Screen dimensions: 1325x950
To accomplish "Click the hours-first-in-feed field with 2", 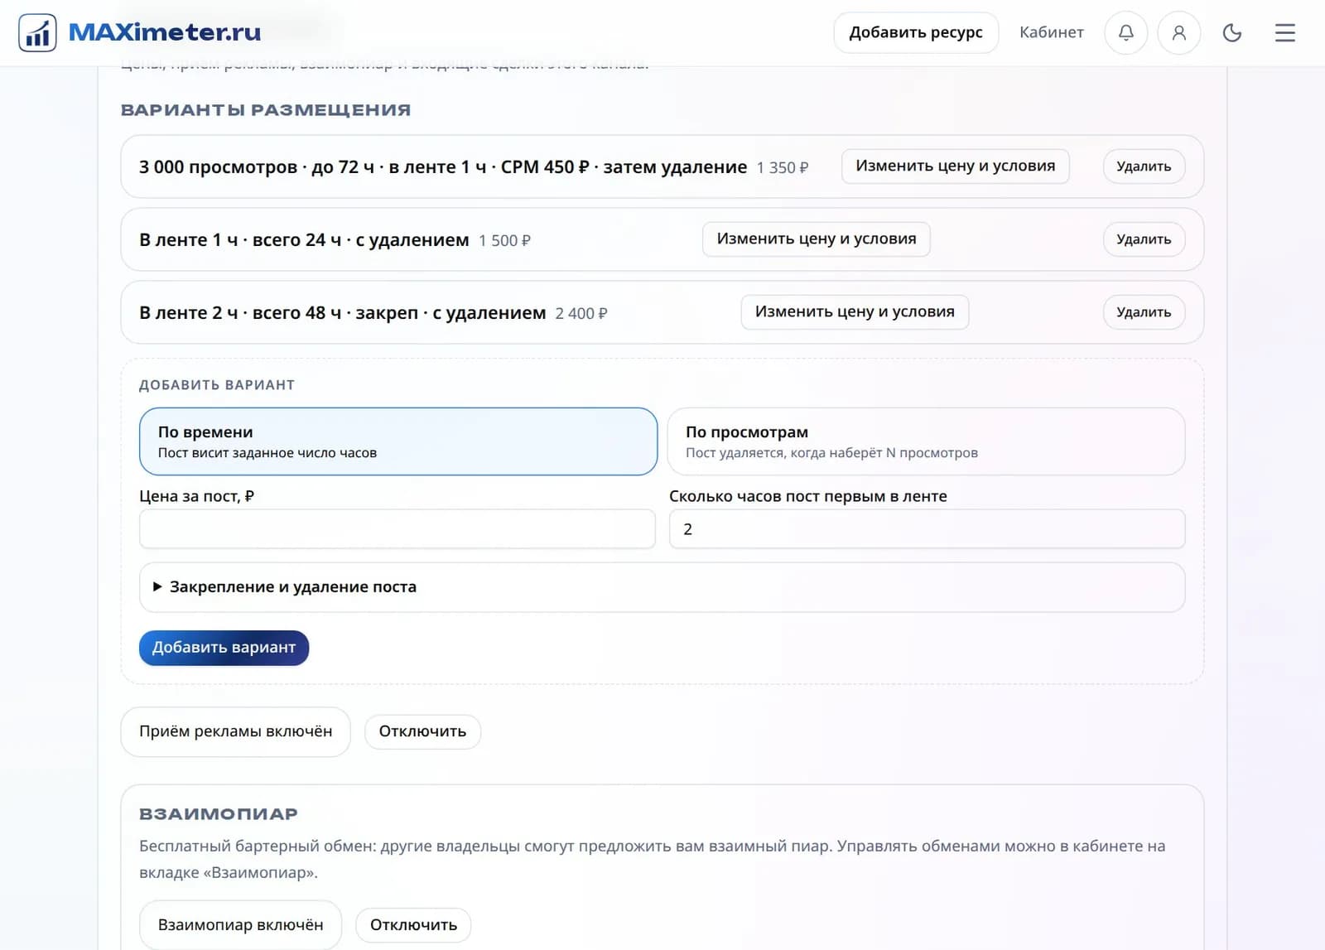I will pos(927,529).
